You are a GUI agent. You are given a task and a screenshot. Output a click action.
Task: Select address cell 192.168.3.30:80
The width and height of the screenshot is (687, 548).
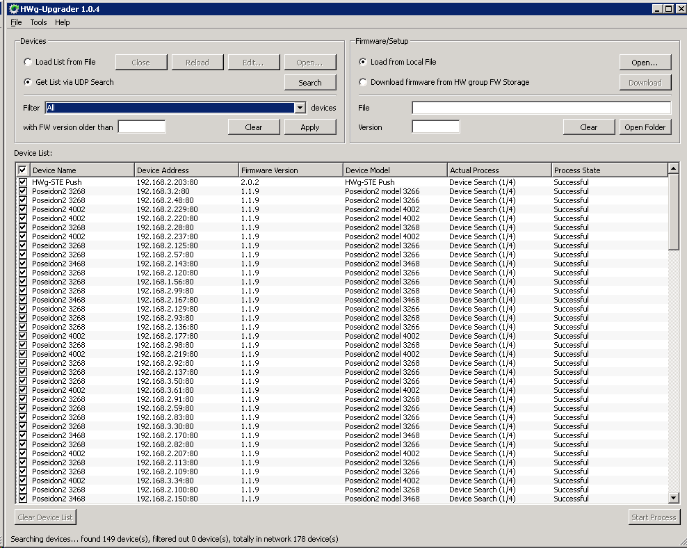point(165,426)
